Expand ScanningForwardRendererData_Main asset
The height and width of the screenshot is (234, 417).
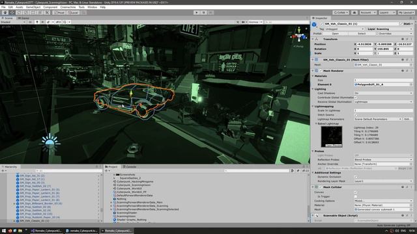click(x=111, y=202)
